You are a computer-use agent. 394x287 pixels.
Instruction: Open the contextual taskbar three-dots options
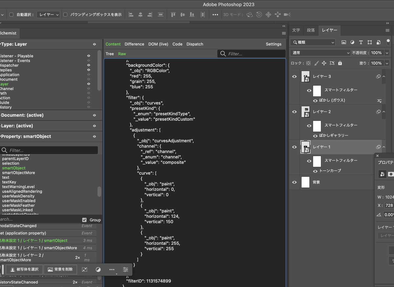[112, 269]
